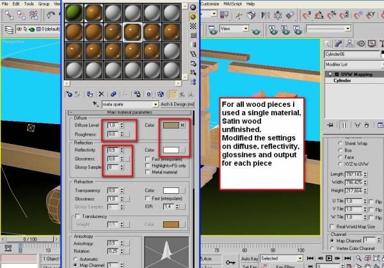Click Material Effects Channel icon
This screenshot has width=384, height=268.
149,94
